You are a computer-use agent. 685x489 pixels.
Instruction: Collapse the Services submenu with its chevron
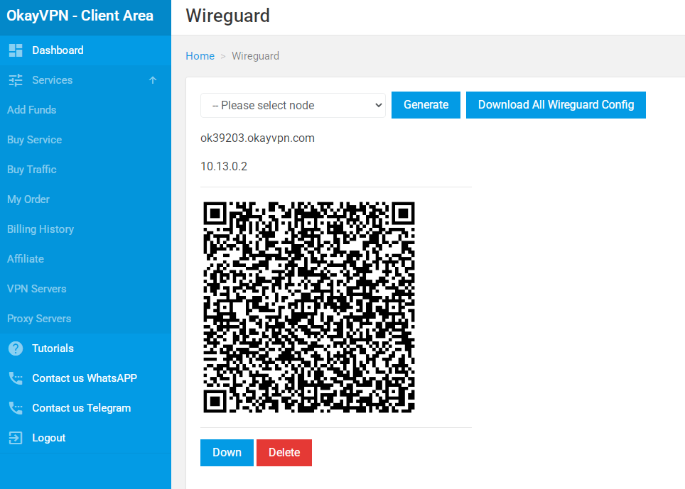click(152, 79)
